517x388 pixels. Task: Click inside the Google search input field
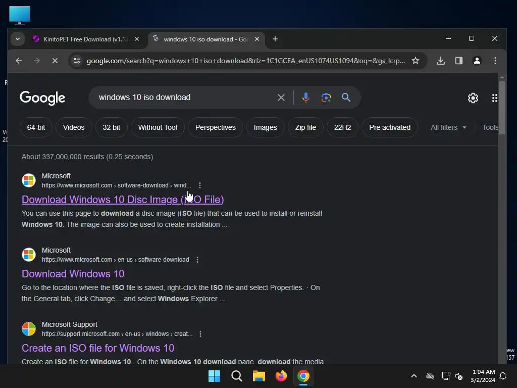coord(185,98)
